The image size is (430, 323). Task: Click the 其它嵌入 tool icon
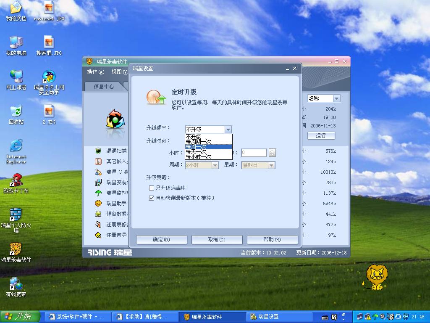[98, 161]
